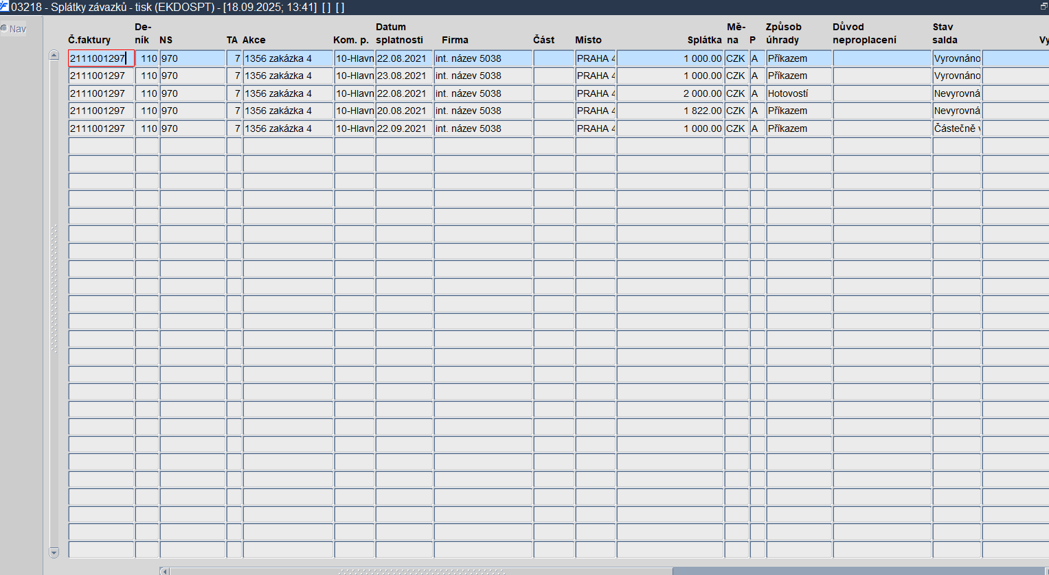Click the Hotovostí payment method cell
Screen dimensions: 1049x575
(x=799, y=93)
